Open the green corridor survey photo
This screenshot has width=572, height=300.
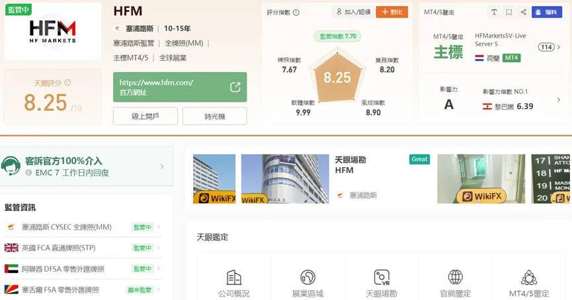[x=481, y=178]
